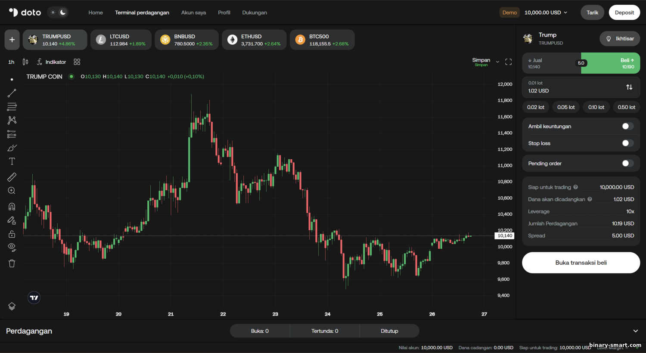Open the candlestick chart type icon
Image resolution: width=646 pixels, height=353 pixels.
pos(25,62)
